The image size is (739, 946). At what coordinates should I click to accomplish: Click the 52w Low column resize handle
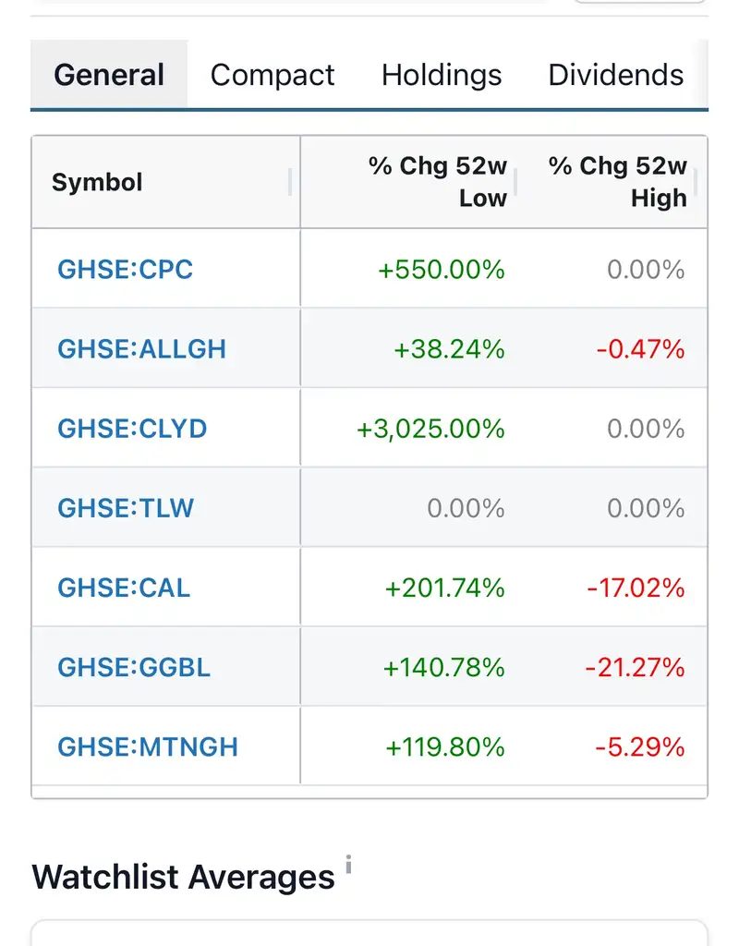tap(515, 182)
